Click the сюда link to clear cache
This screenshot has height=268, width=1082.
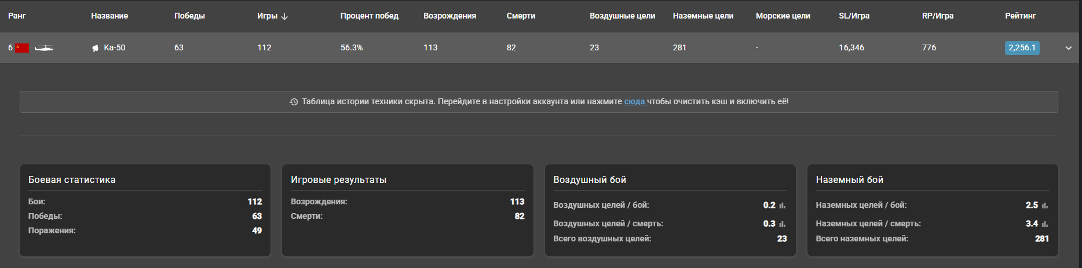(634, 101)
